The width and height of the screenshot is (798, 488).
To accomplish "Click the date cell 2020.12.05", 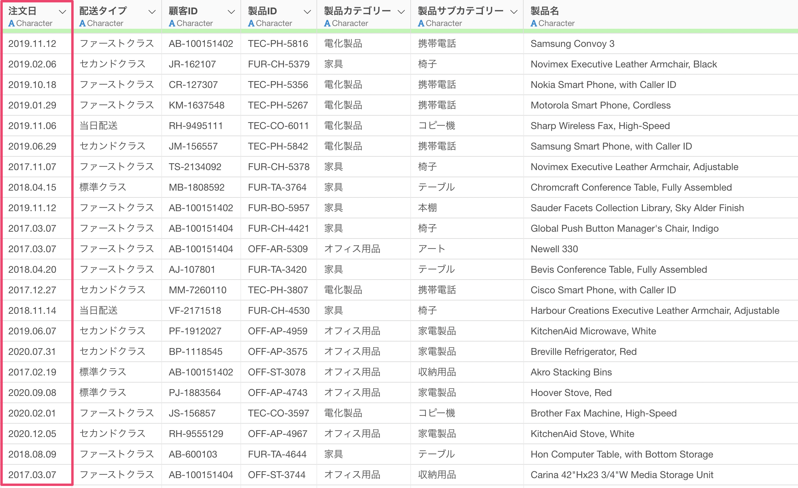I will [32, 434].
